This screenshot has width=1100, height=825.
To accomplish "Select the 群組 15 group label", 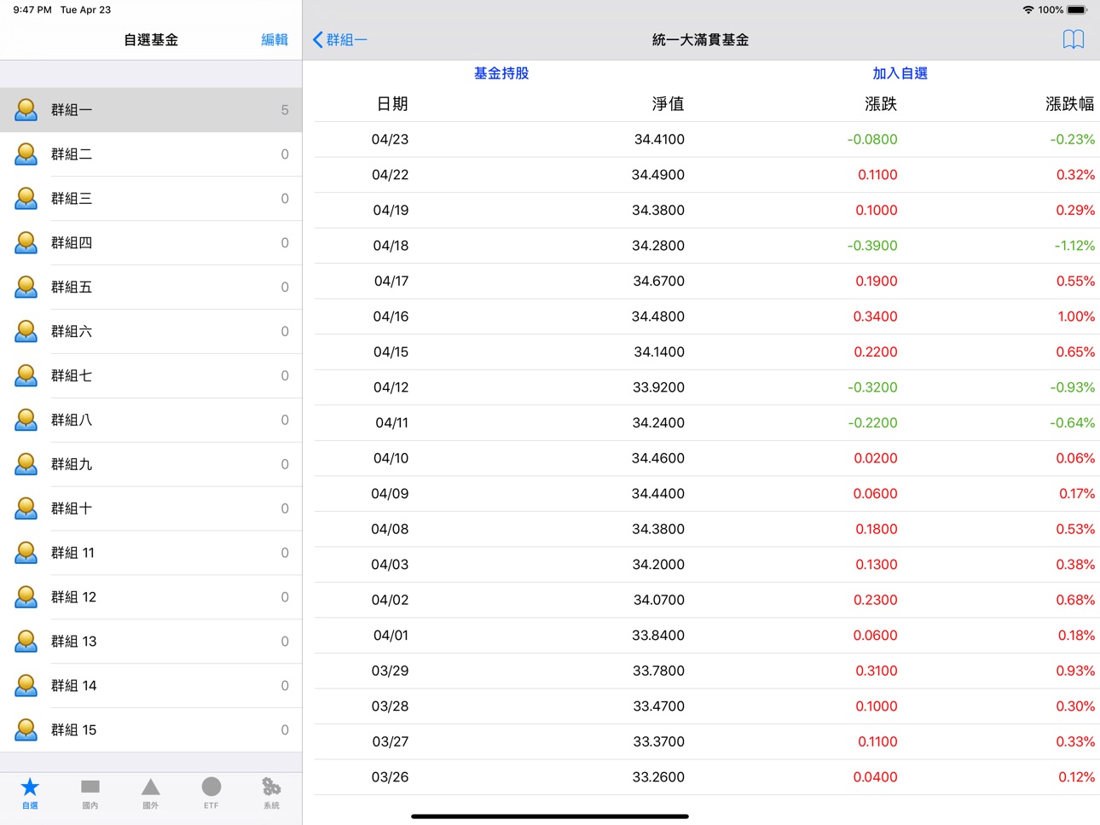I will (74, 731).
